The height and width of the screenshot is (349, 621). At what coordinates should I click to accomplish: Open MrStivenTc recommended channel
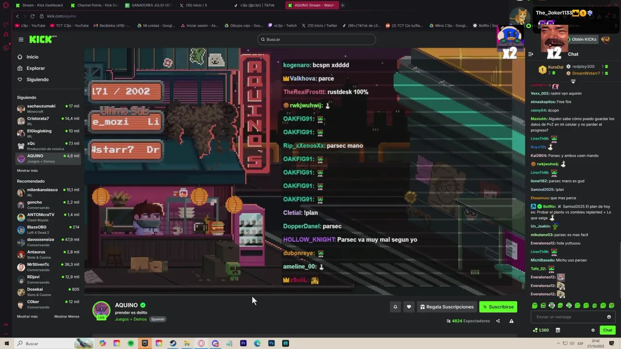point(48,267)
